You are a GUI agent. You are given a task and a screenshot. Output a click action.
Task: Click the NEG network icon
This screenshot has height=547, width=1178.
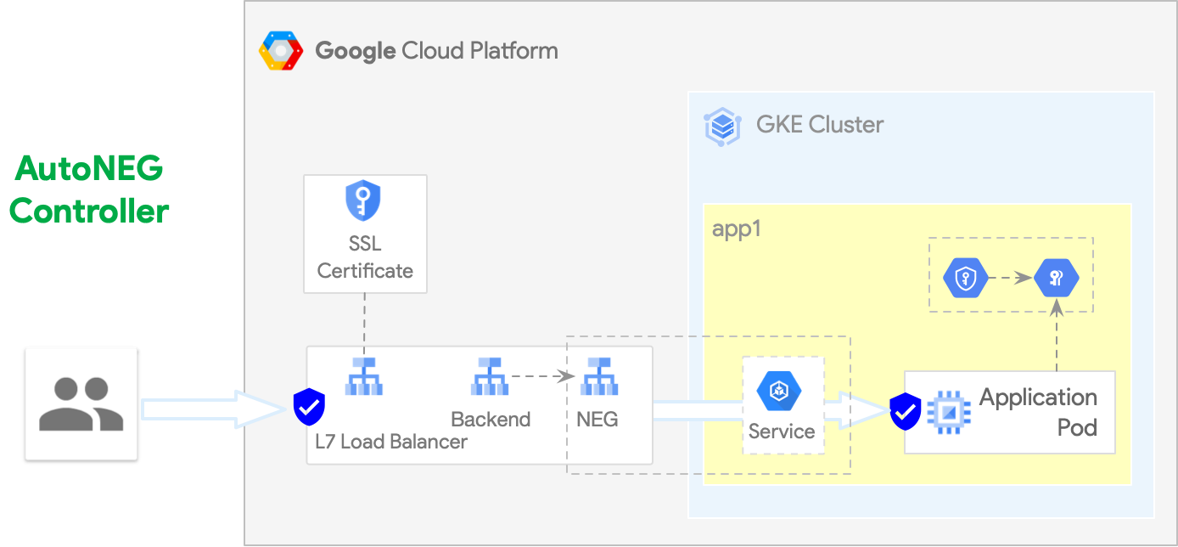click(599, 376)
